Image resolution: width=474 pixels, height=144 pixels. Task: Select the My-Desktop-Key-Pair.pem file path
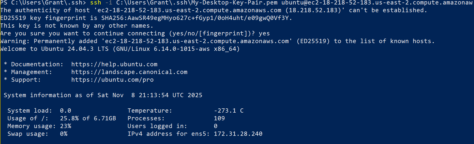(197, 3)
